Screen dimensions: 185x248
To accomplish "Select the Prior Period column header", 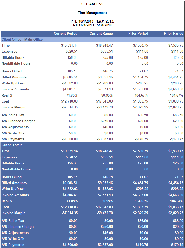I will [138, 33].
